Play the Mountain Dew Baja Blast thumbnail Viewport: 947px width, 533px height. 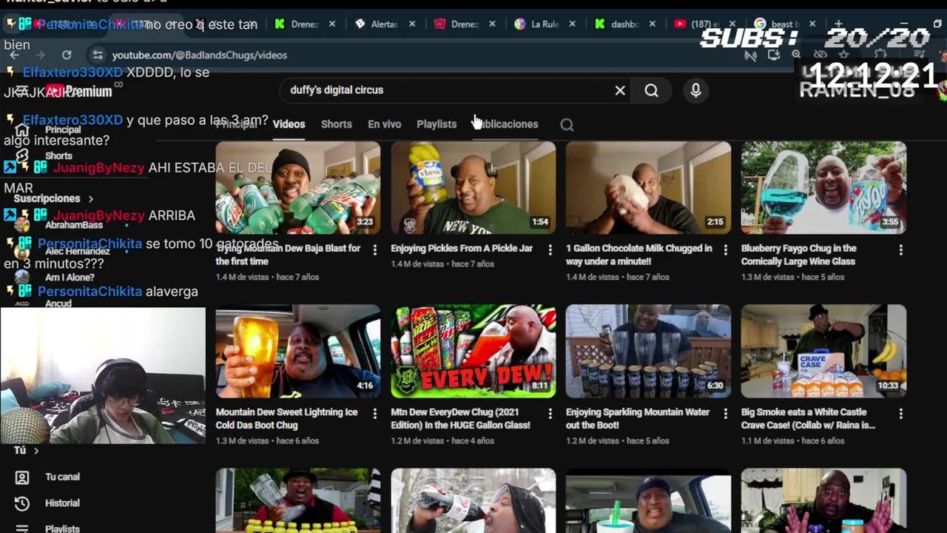[298, 188]
